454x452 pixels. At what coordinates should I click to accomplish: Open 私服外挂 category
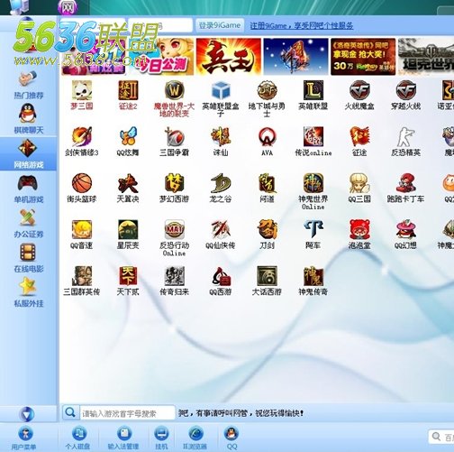(x=29, y=292)
